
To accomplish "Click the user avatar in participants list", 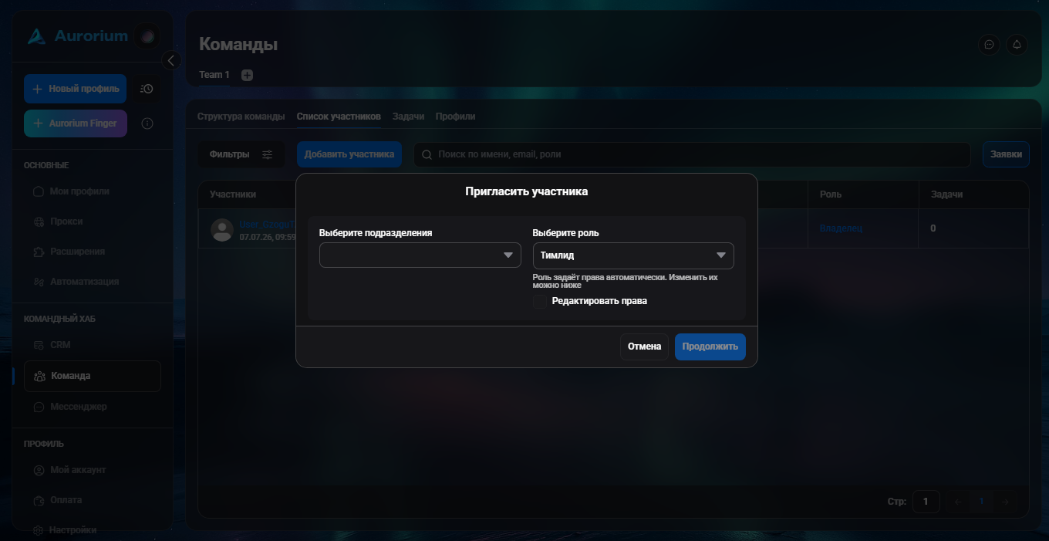I will point(222,229).
